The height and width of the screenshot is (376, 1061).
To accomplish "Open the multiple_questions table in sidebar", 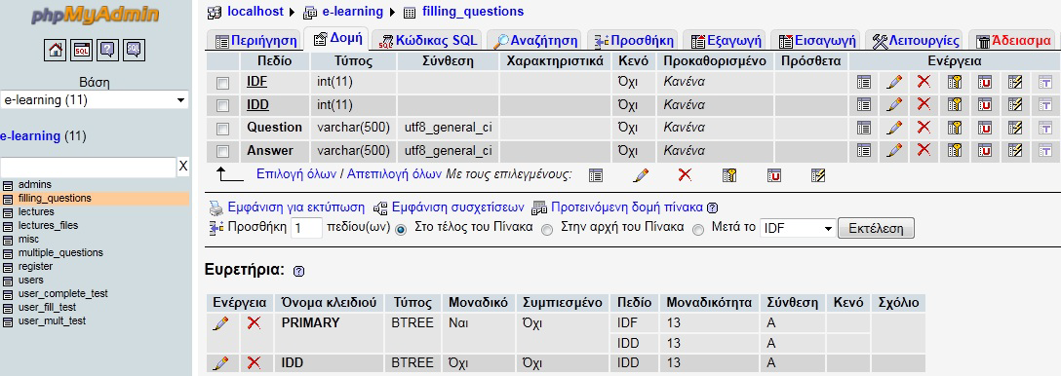I will (60, 252).
